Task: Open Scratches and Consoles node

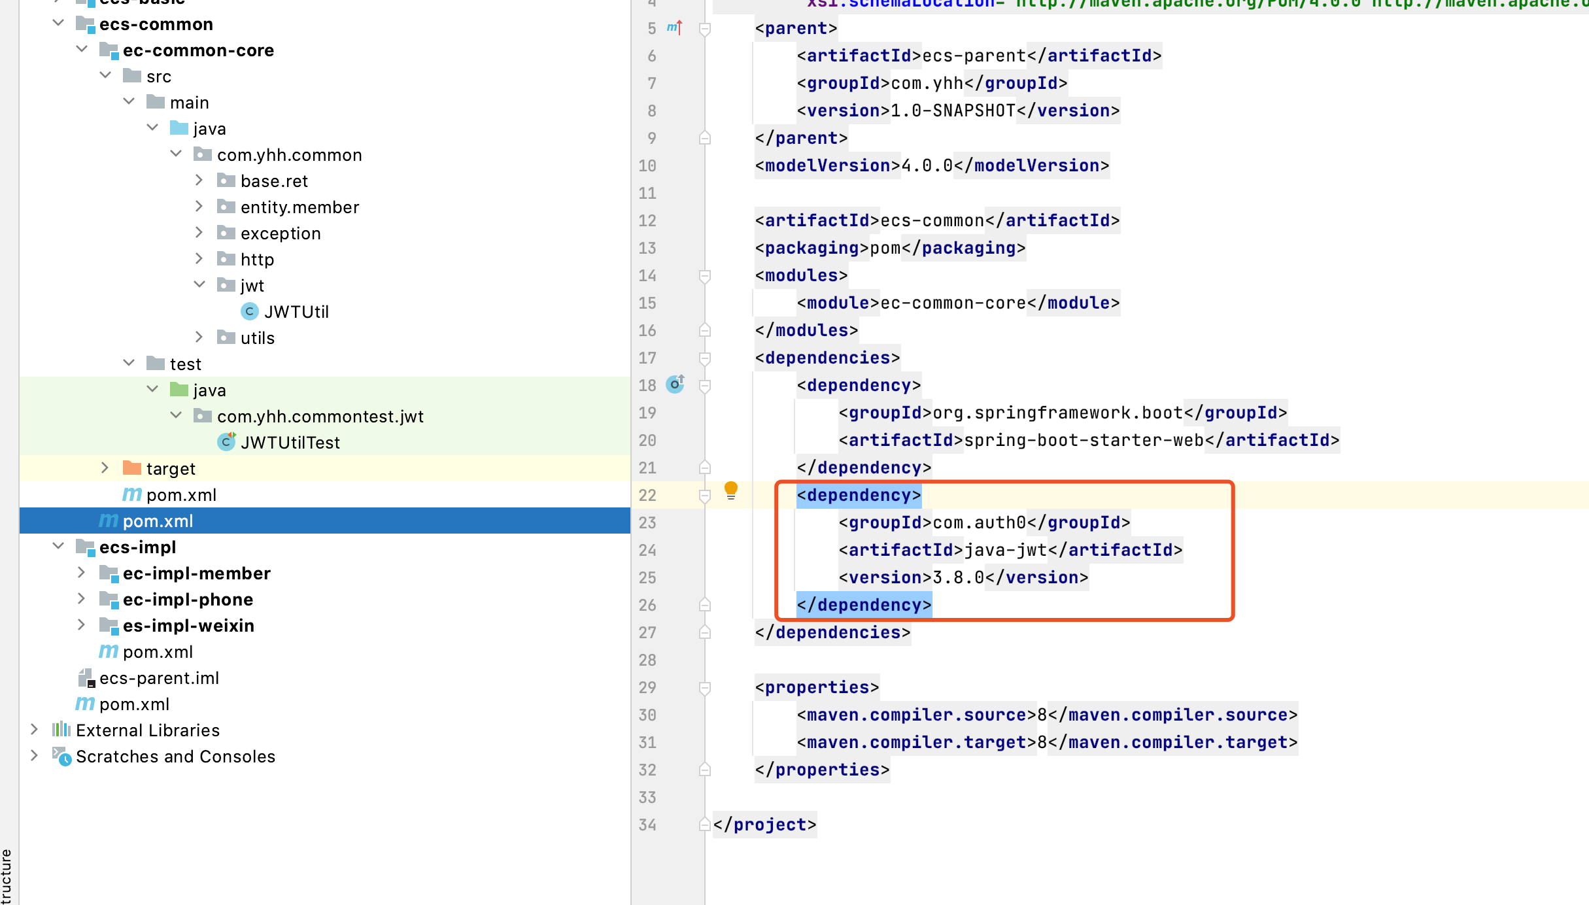Action: (x=175, y=757)
